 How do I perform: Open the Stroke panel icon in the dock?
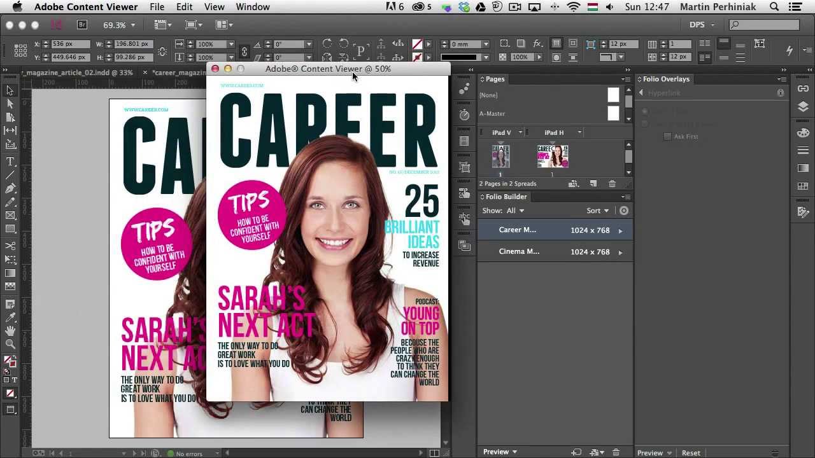tap(803, 151)
